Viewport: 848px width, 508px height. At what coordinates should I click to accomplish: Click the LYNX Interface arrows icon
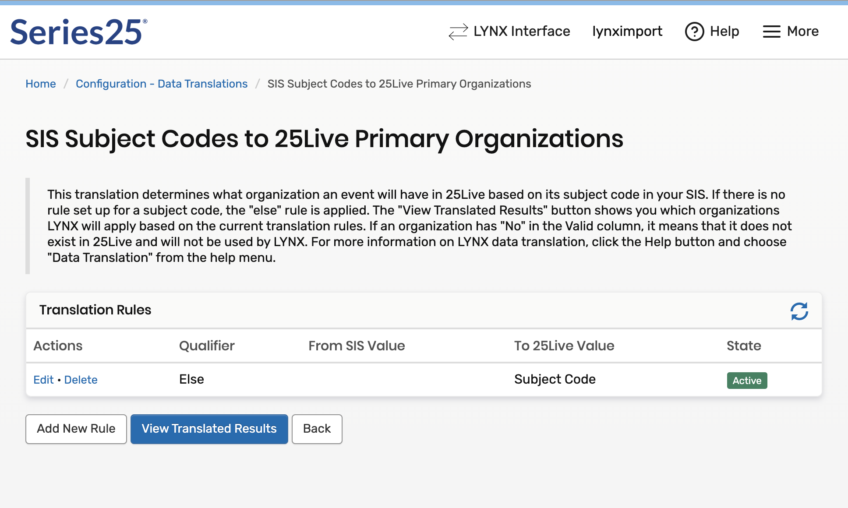(458, 32)
